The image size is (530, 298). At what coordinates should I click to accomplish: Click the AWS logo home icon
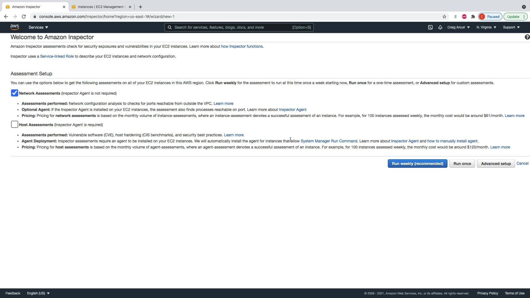15,27
